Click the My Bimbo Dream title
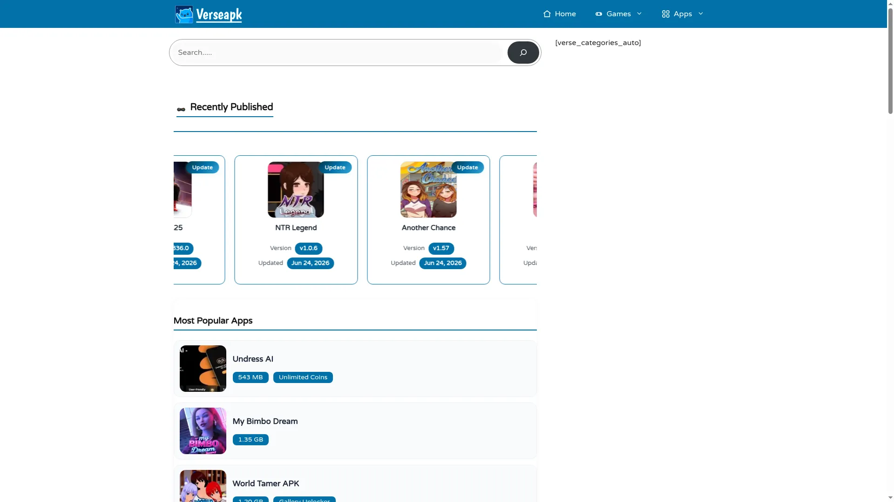 click(265, 421)
